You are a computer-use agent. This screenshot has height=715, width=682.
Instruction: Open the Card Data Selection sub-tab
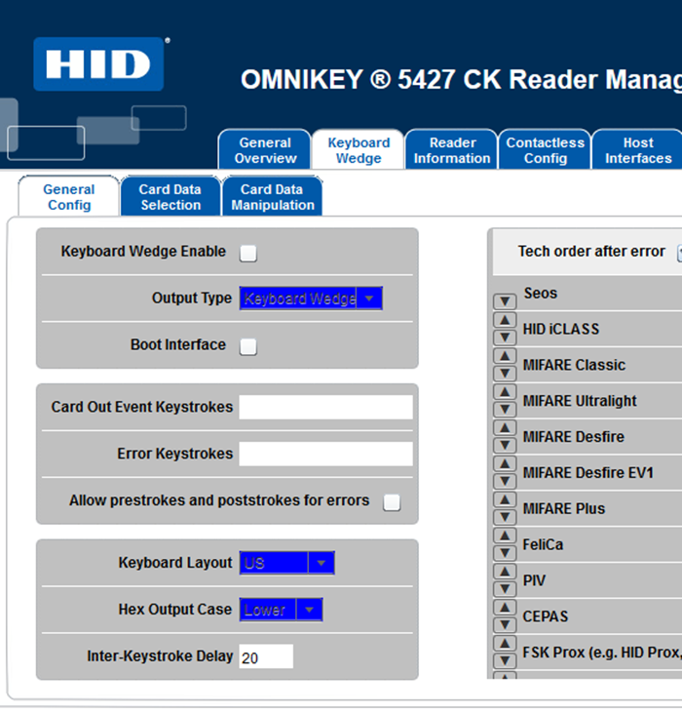point(170,197)
